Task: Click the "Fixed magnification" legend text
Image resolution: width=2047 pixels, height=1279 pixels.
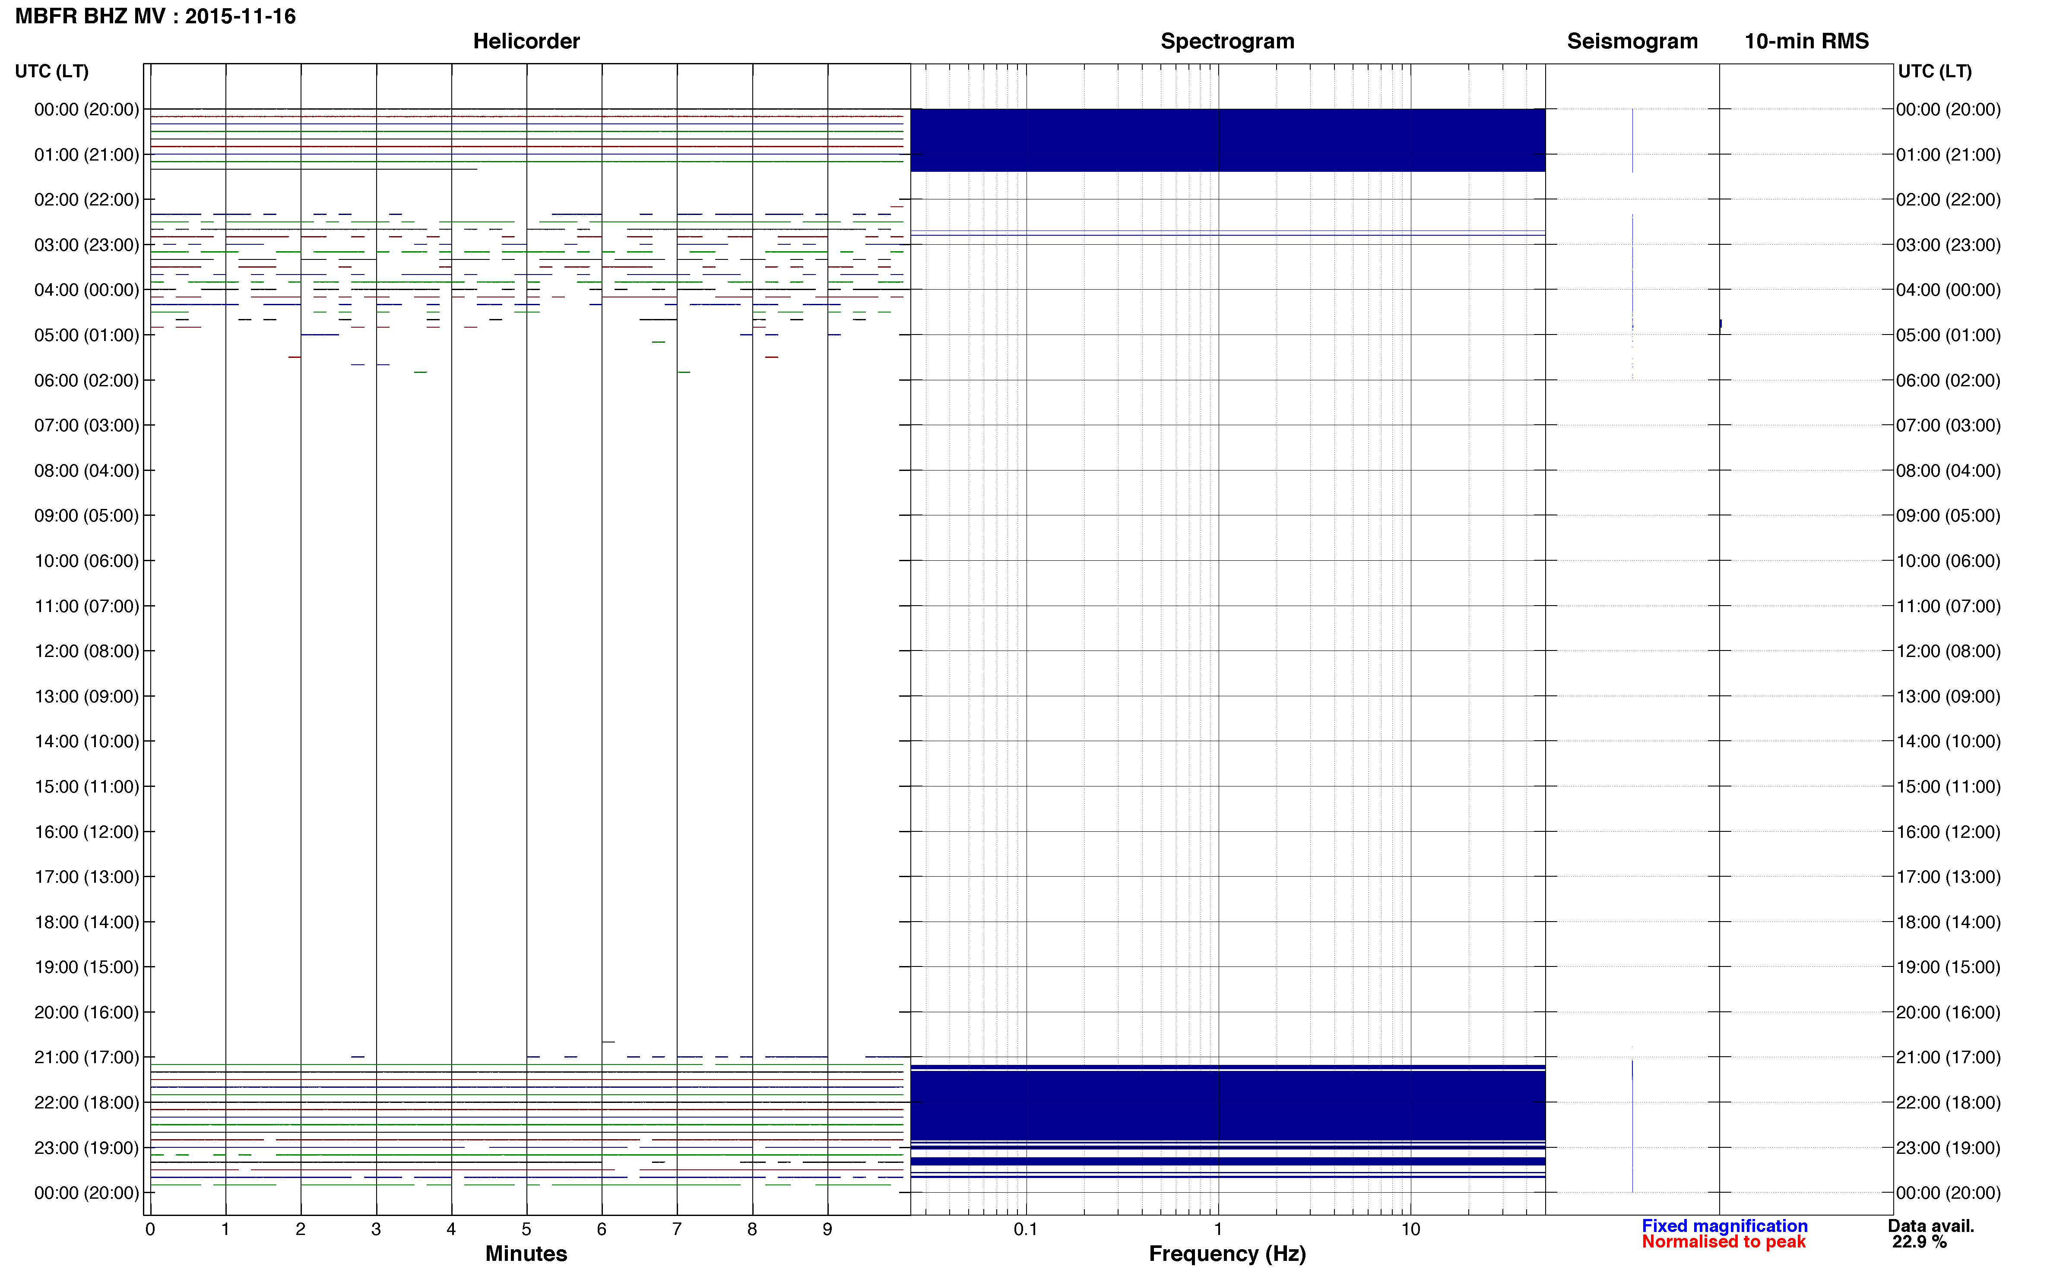Action: coord(1724,1226)
